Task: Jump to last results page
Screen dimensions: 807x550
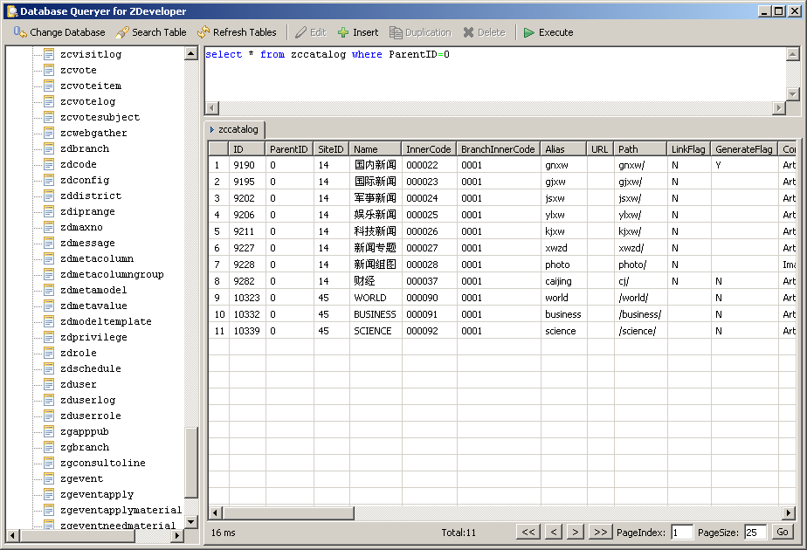Action: [600, 532]
